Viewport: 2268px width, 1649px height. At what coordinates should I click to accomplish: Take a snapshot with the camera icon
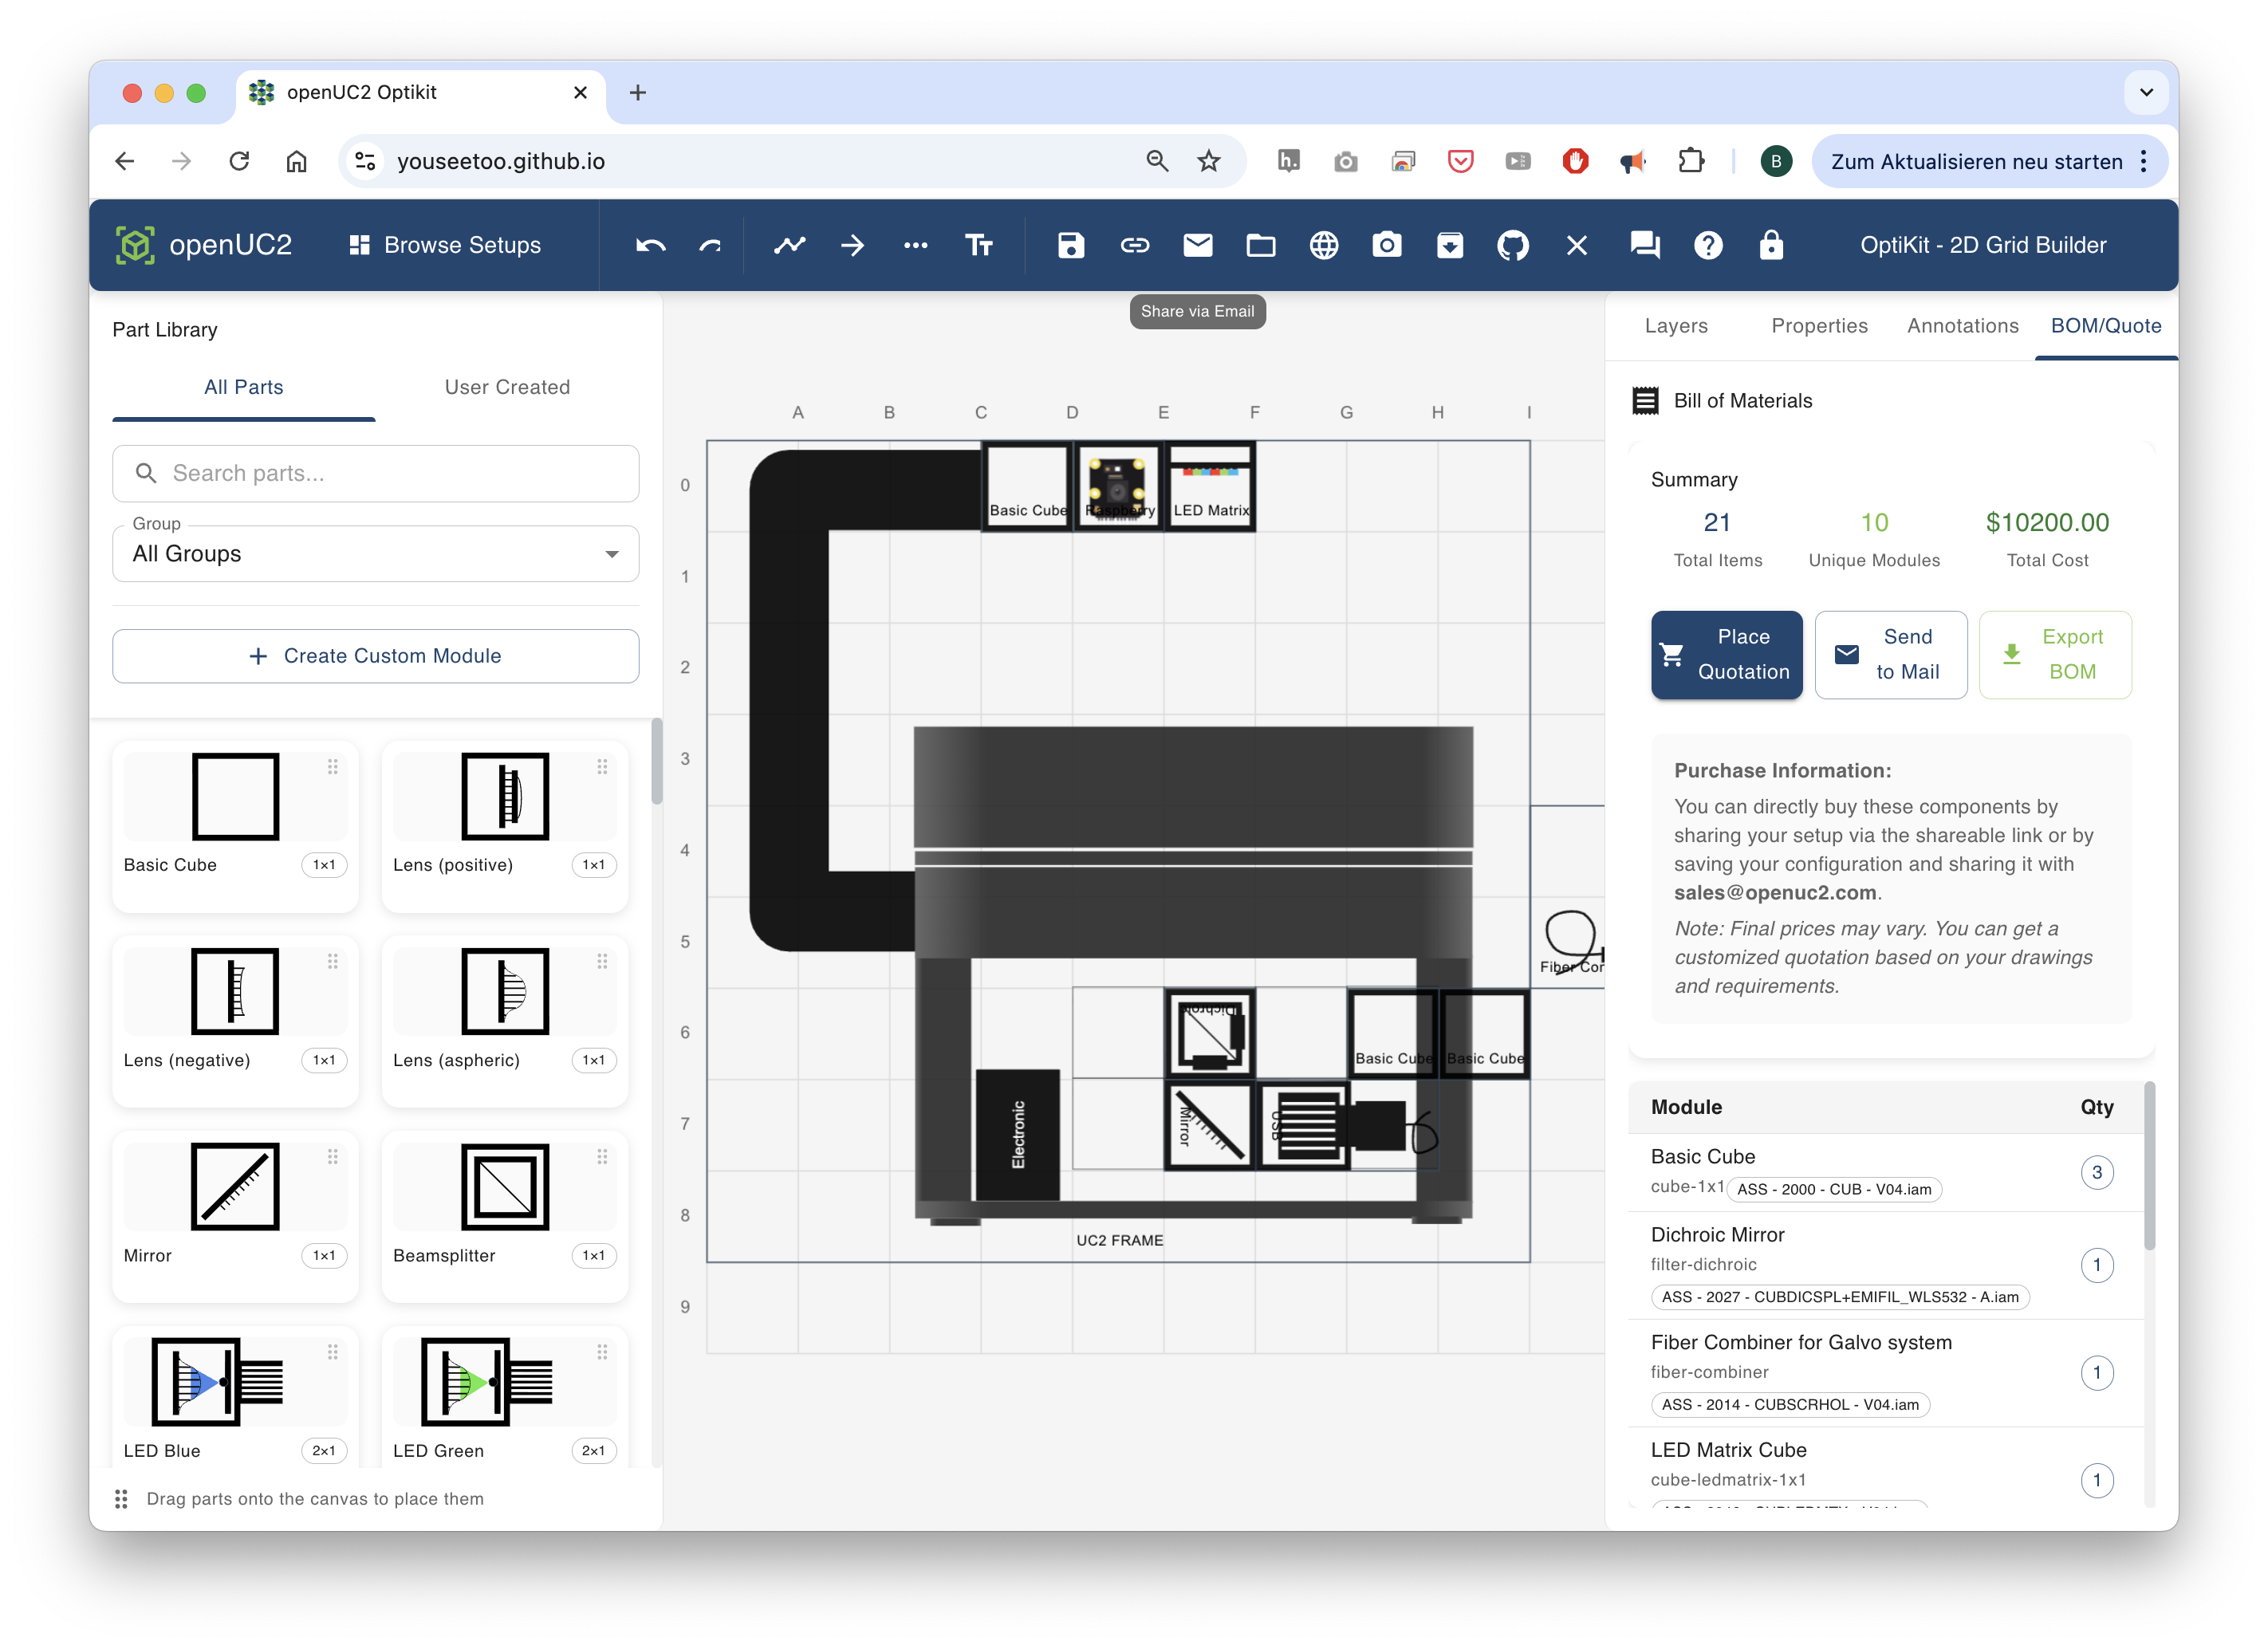pos(1386,245)
